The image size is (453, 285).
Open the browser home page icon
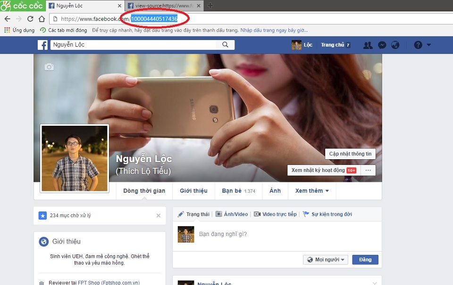42,19
